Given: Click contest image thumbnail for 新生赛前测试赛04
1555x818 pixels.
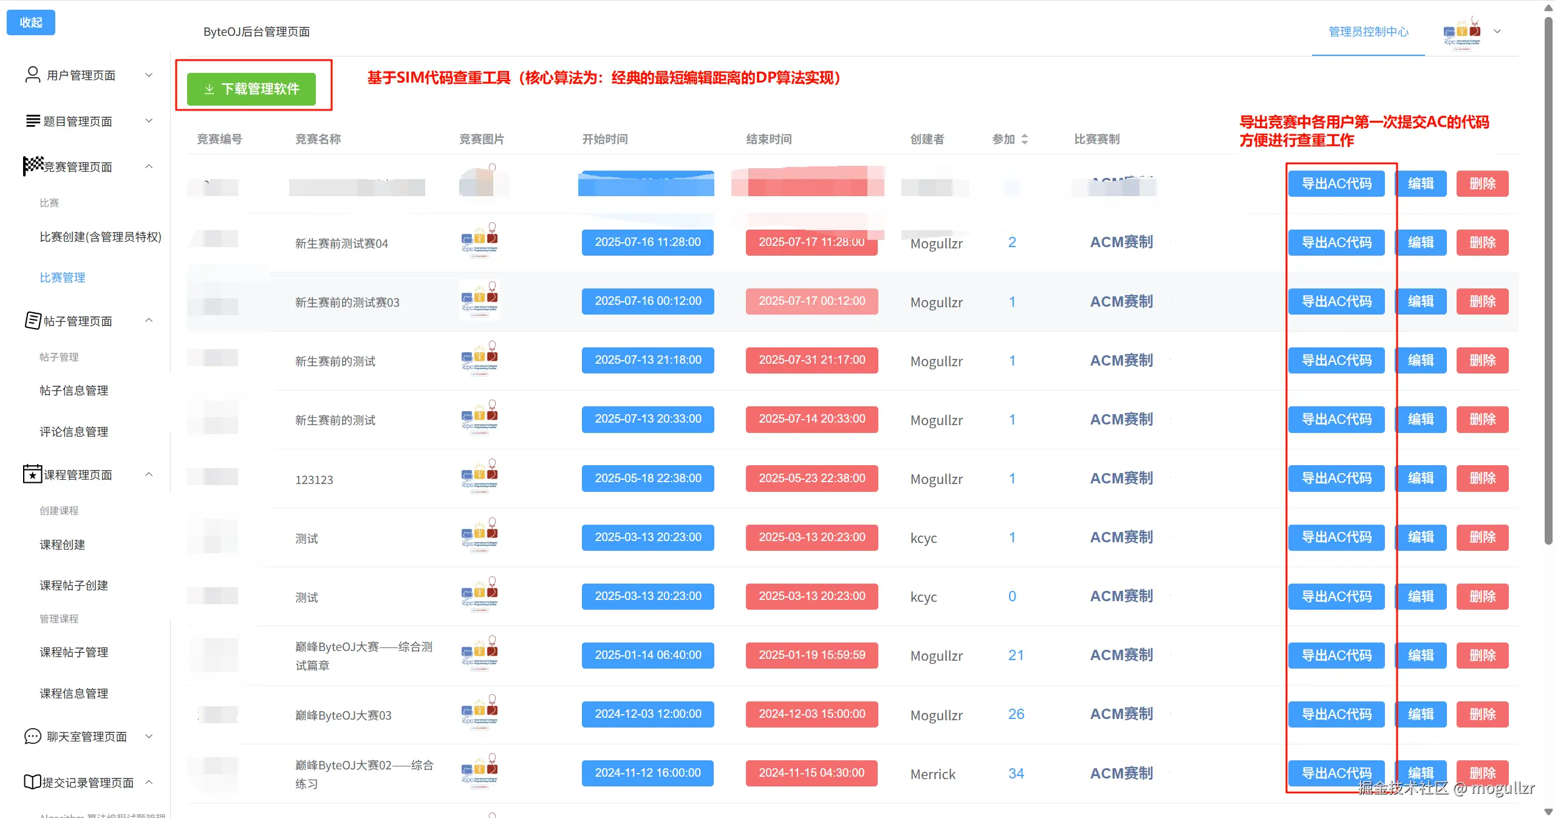Looking at the screenshot, I should (x=479, y=241).
